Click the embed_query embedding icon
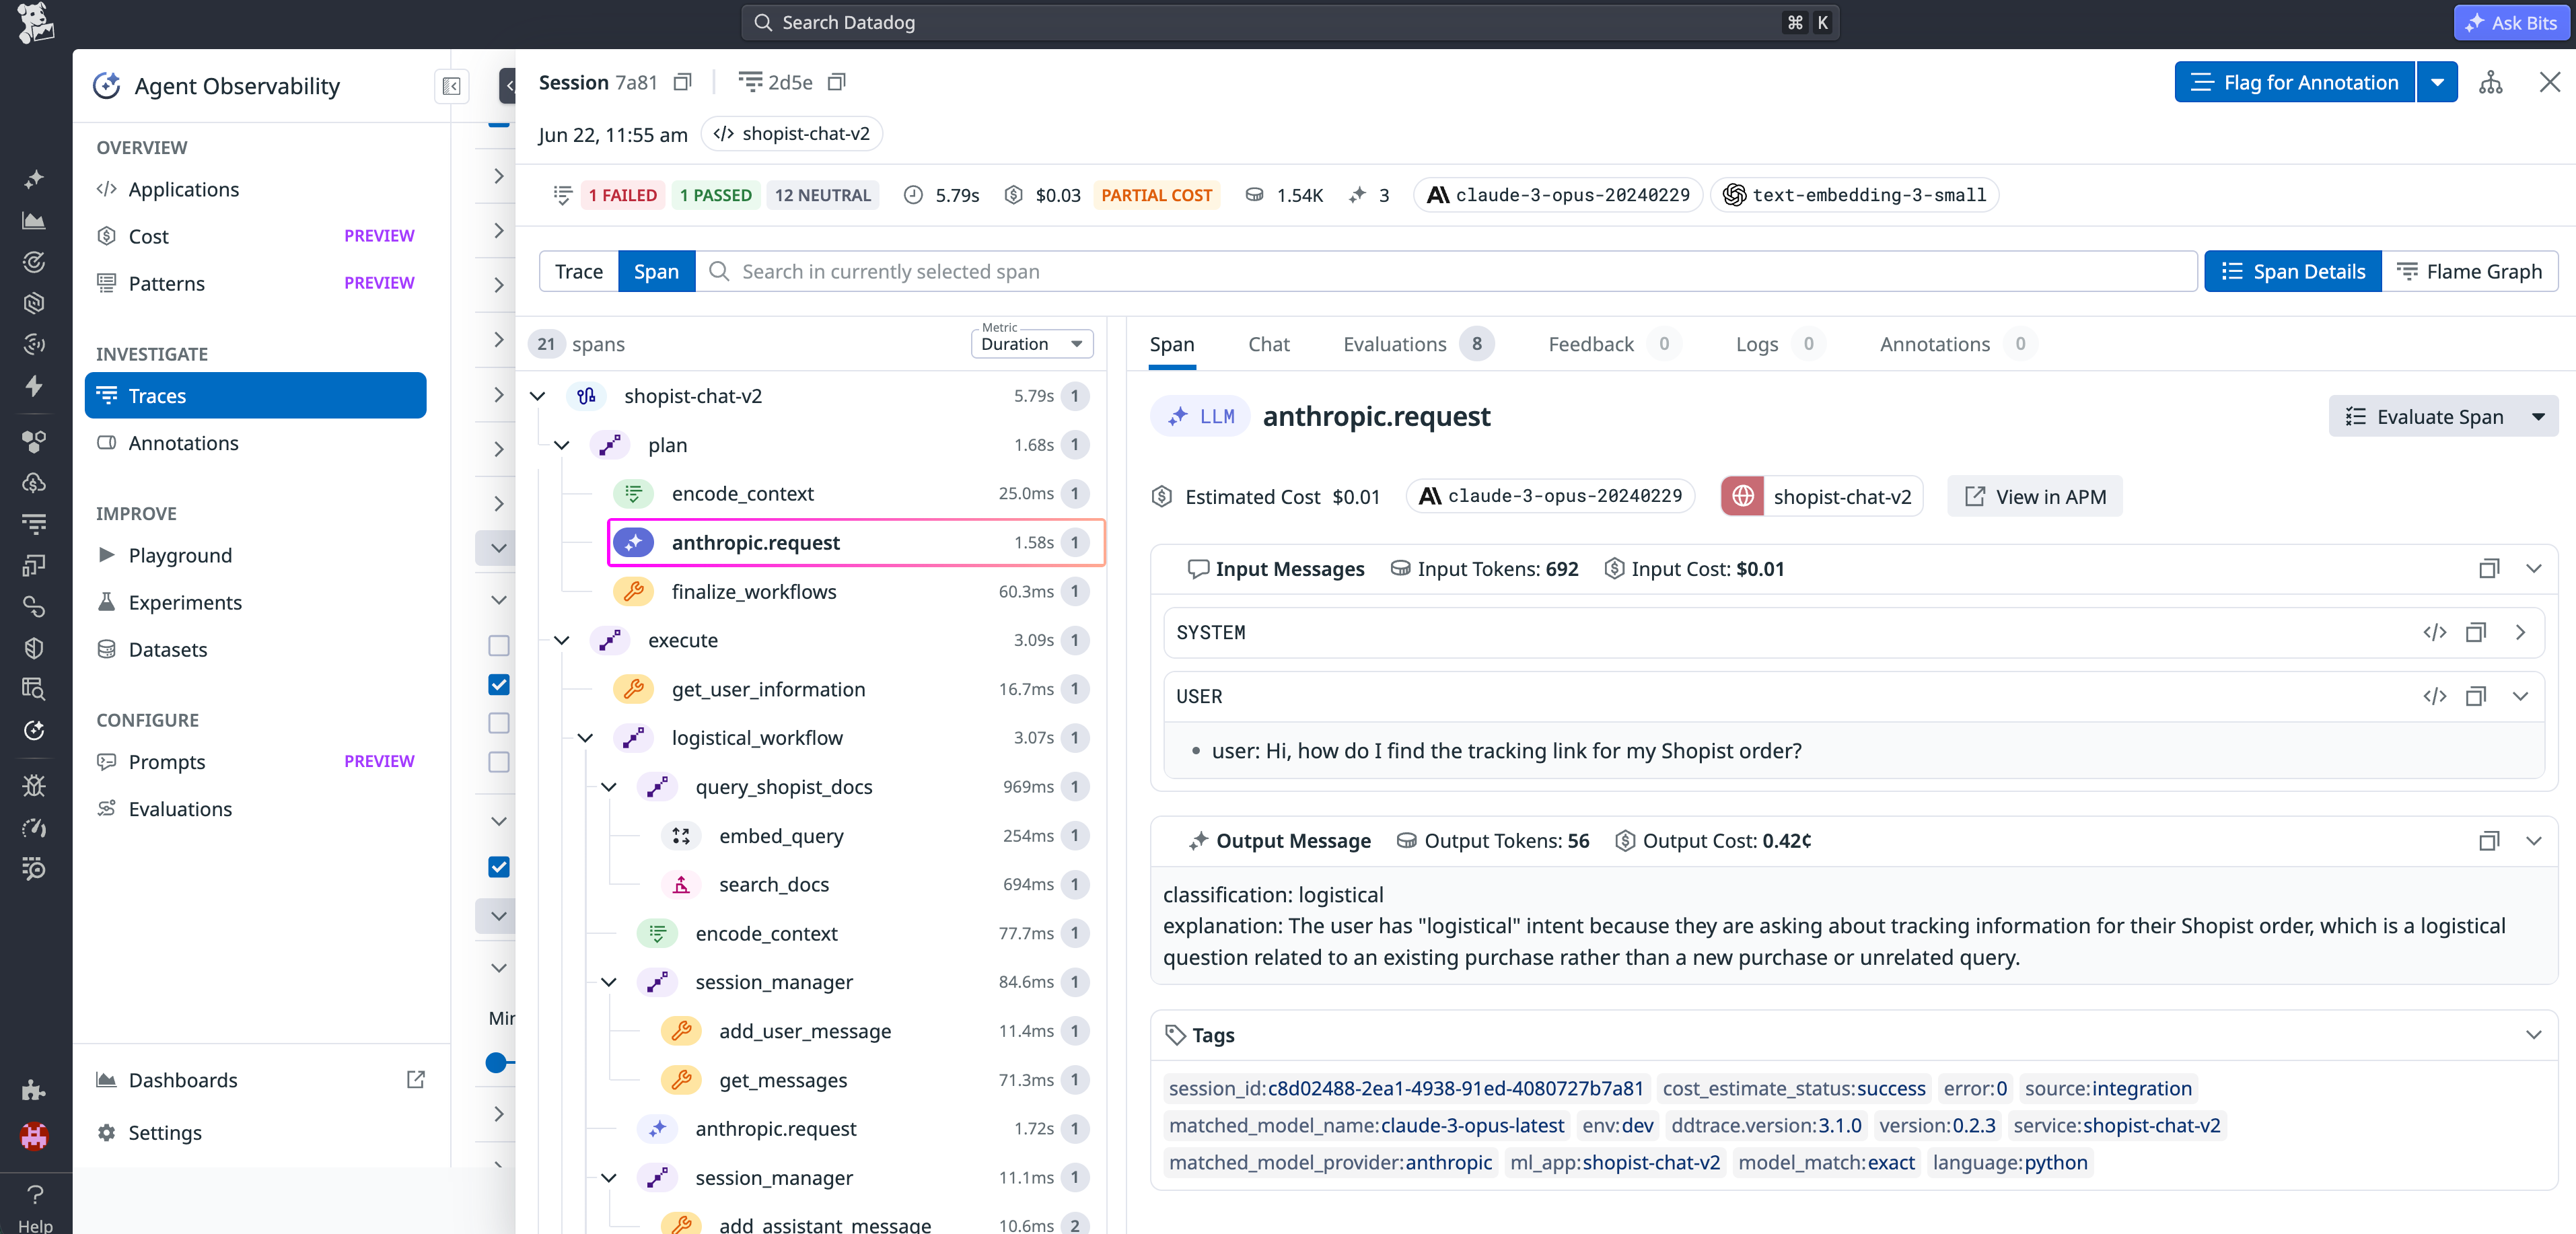Screen dimensions: 2576x1234 pyautogui.click(x=681, y=836)
